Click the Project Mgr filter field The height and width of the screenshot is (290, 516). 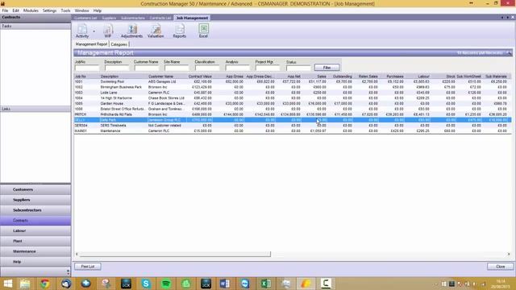point(268,68)
